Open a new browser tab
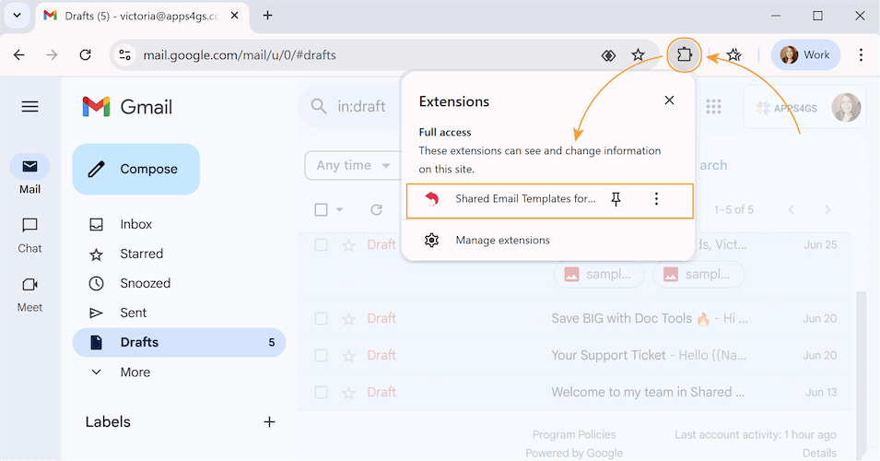The width and height of the screenshot is (880, 461). click(x=268, y=16)
